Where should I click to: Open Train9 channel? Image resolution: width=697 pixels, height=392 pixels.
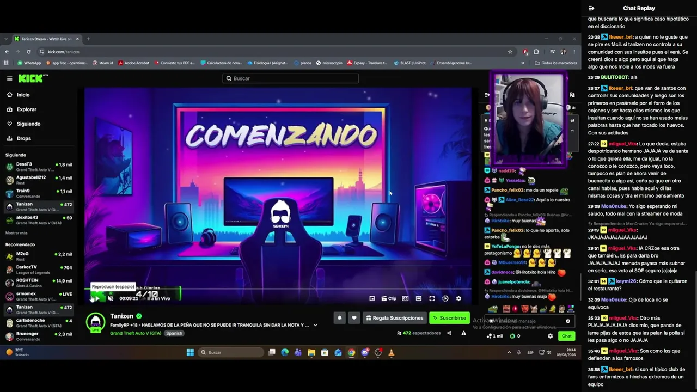click(x=38, y=193)
